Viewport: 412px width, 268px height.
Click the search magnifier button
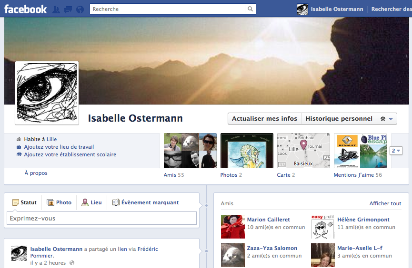coord(250,9)
